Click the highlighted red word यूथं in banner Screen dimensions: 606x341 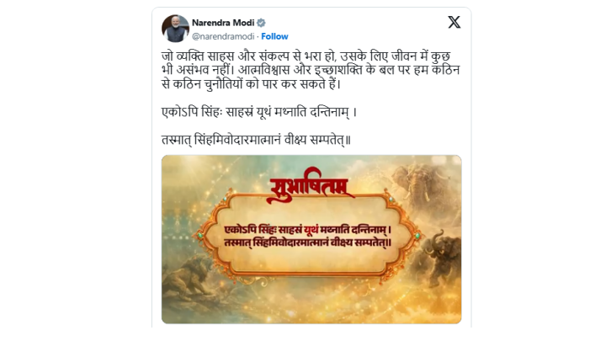tap(311, 230)
